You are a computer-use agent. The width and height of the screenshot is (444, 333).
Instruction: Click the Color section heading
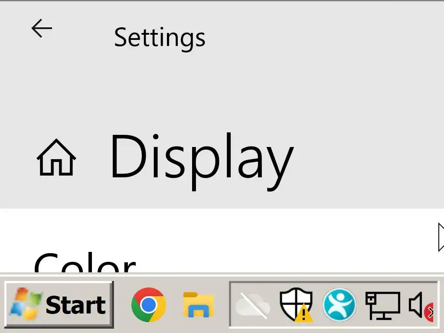(x=85, y=262)
